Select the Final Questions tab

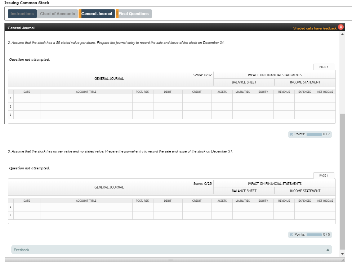pos(134,14)
